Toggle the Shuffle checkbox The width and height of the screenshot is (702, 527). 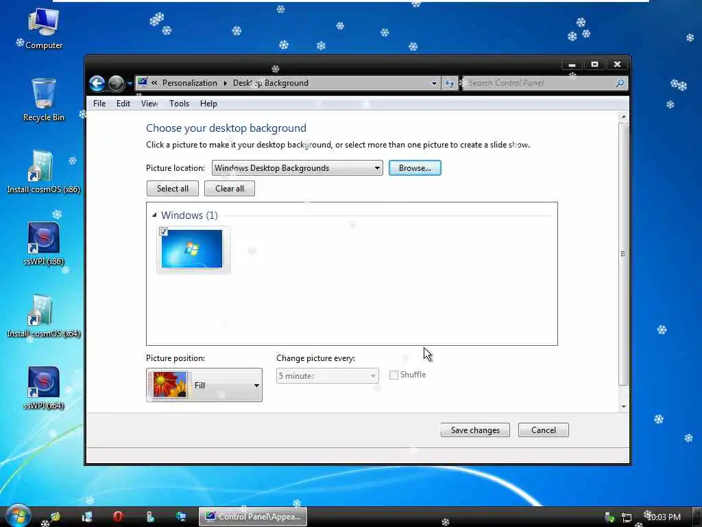pyautogui.click(x=394, y=375)
